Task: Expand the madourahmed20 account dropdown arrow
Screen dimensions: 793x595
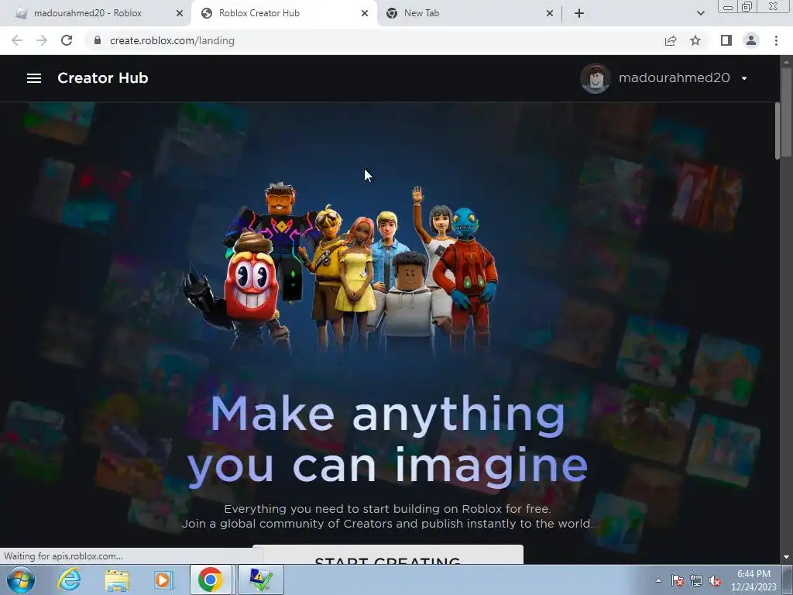Action: click(744, 78)
